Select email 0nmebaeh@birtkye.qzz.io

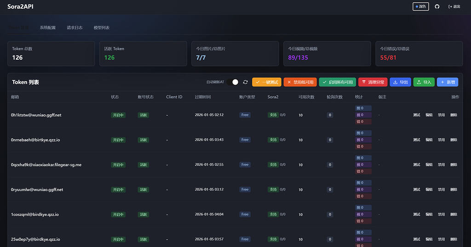pyautogui.click(x=35, y=140)
